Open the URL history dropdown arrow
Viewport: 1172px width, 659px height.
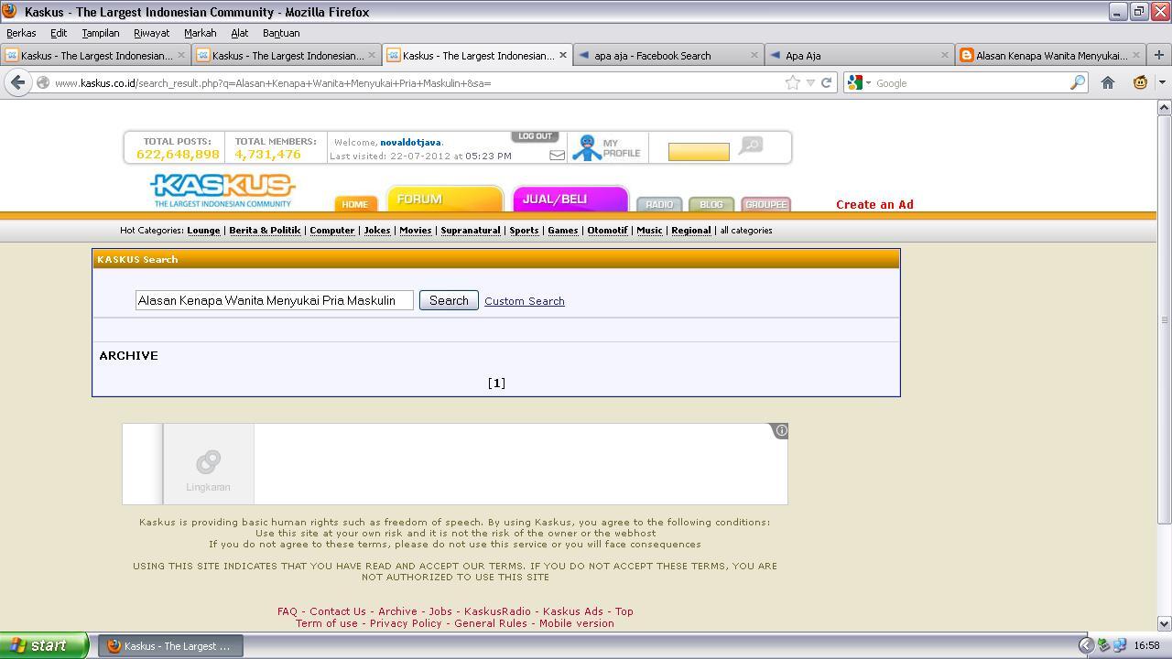pyautogui.click(x=810, y=82)
